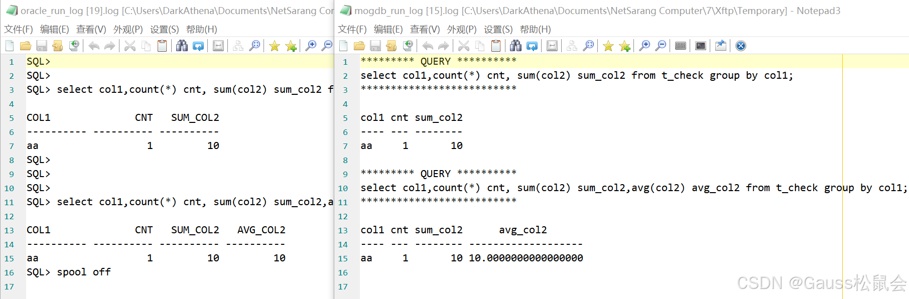909x299 pixels.
Task: Click Zoom in magnifier in mogdb_run_log window
Action: click(645, 46)
